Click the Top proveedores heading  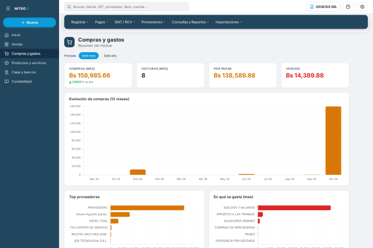point(84,197)
